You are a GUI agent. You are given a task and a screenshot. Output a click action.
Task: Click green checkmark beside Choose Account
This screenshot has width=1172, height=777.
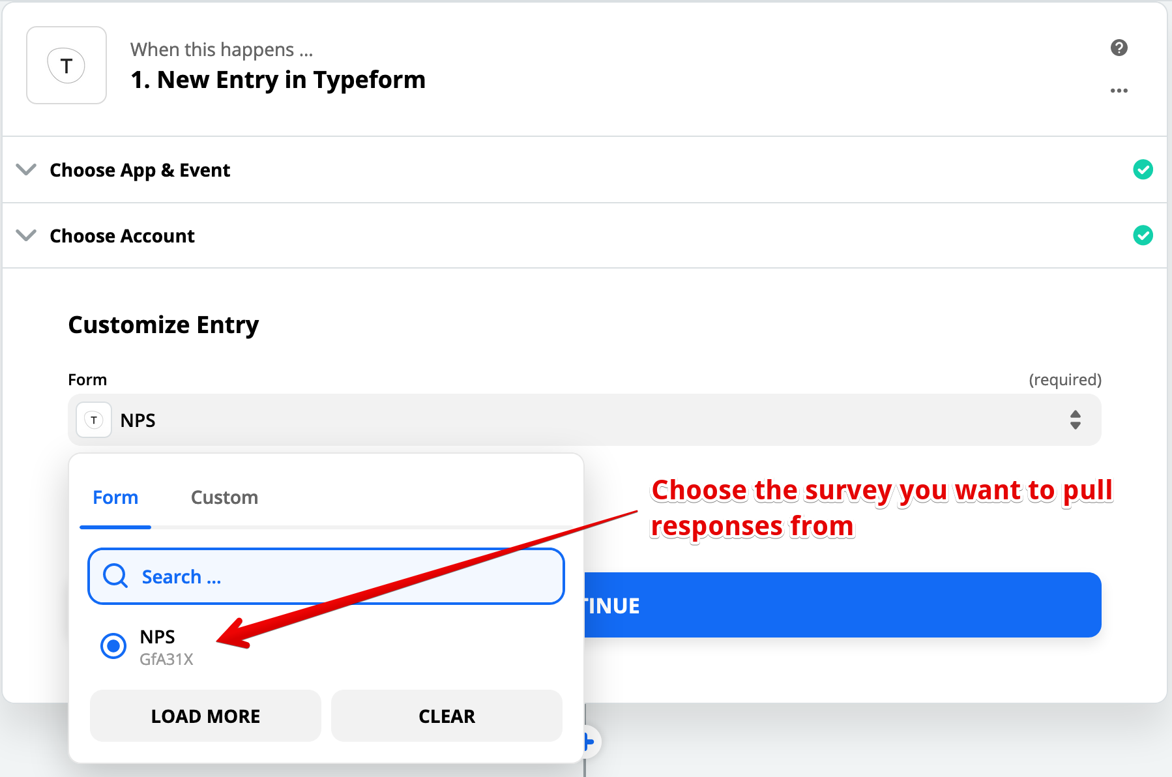point(1143,235)
